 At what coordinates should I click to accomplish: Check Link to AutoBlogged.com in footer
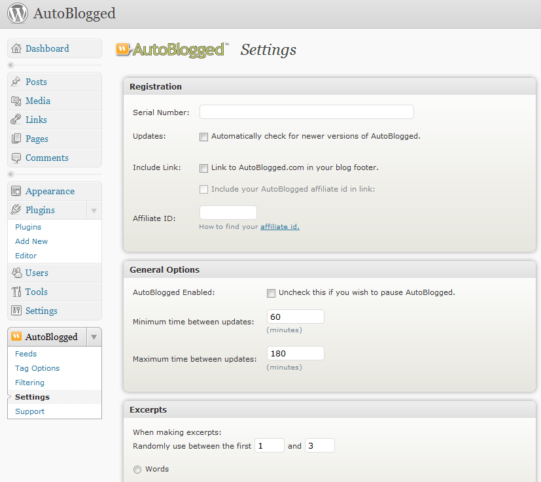coord(203,168)
